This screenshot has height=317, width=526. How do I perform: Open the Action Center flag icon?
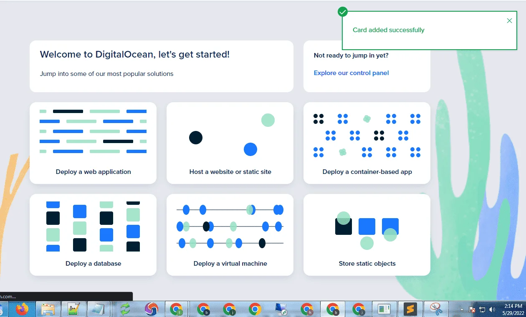click(x=473, y=309)
